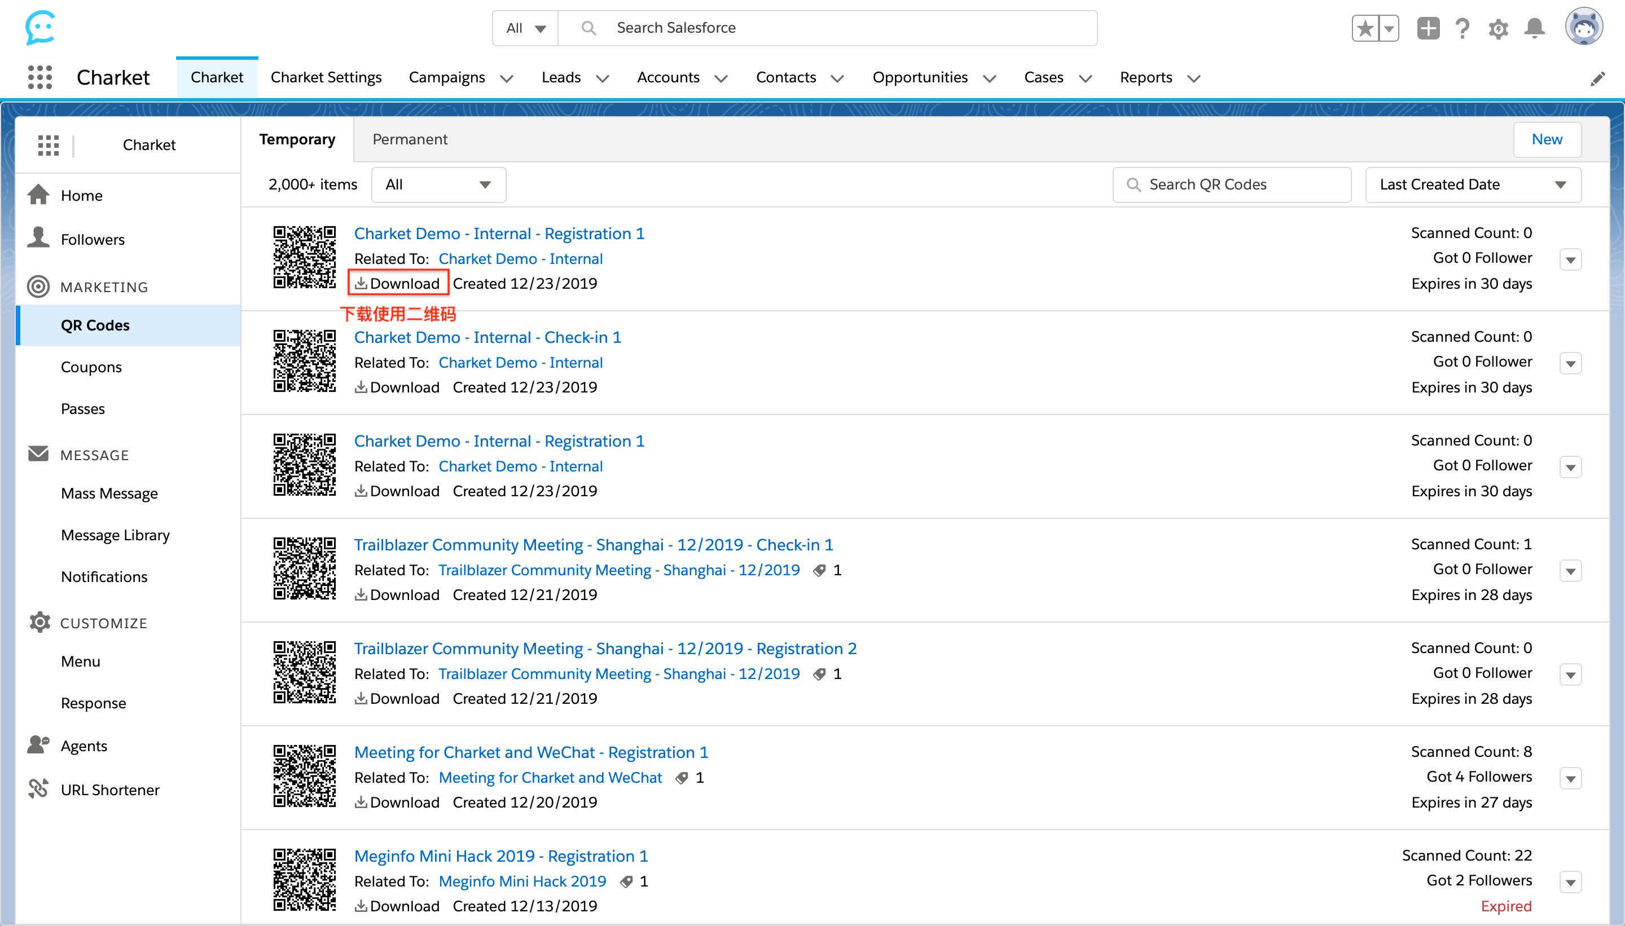Click the QR thumbnail of Meginfo Mini Hack 2019
This screenshot has width=1625, height=926.
305,880
